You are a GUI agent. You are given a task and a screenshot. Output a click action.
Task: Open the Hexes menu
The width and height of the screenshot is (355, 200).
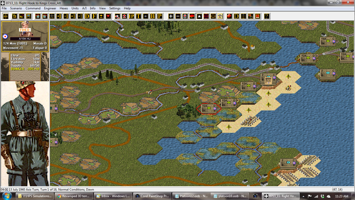point(64,8)
